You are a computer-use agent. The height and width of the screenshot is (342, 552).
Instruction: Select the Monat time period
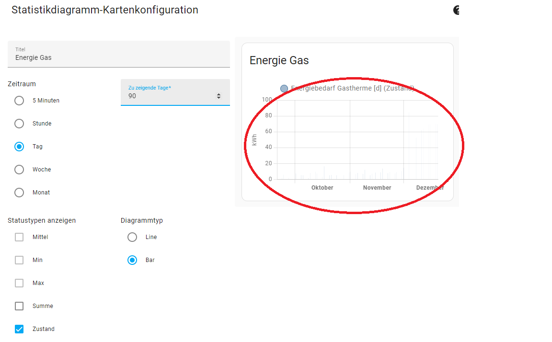coord(19,193)
